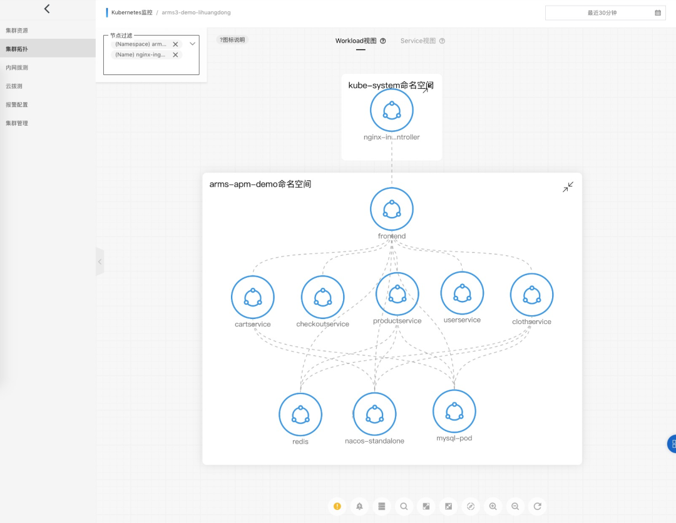Refresh the topology with the reload icon

(537, 506)
